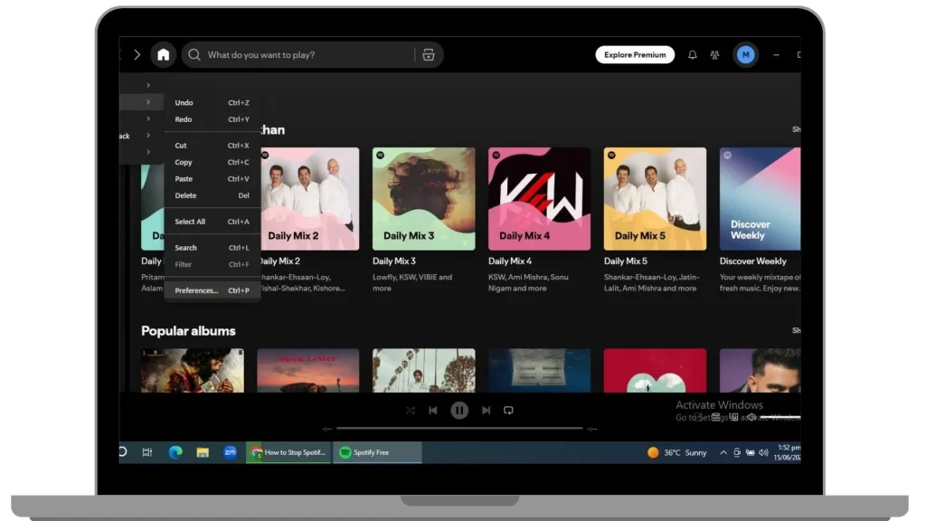
Task: Adjust the player volume slider
Action: click(x=780, y=417)
